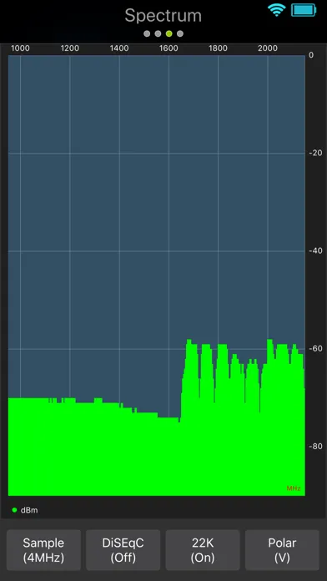Tap the Sample (4MHz) button

coord(43,550)
